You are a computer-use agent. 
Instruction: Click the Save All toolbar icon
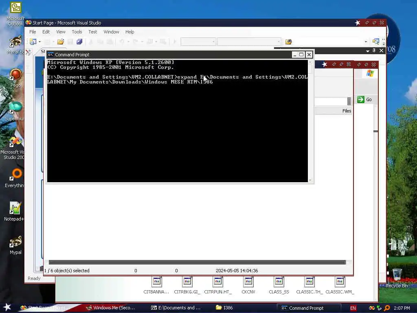(79, 42)
